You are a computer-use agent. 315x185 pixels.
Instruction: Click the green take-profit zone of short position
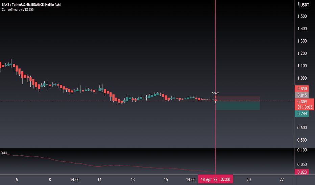[238, 105]
